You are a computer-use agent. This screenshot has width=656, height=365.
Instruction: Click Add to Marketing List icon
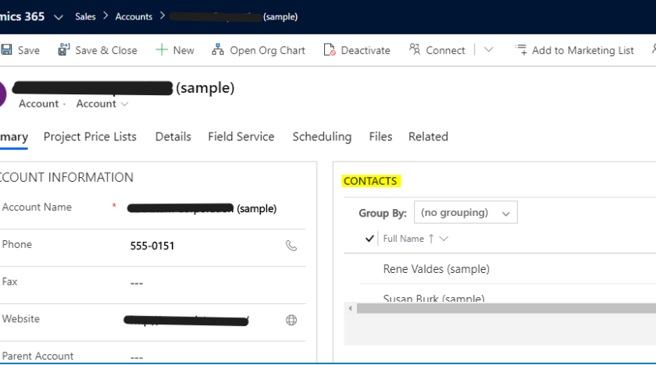(x=521, y=50)
